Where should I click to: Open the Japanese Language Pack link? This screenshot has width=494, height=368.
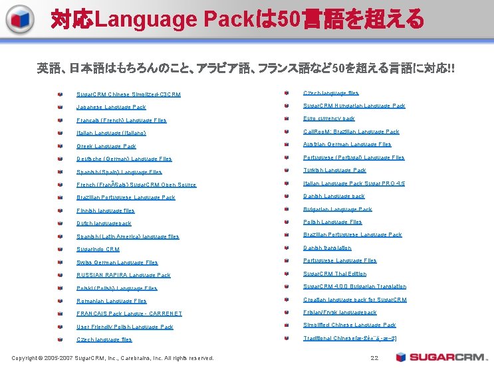pos(111,108)
